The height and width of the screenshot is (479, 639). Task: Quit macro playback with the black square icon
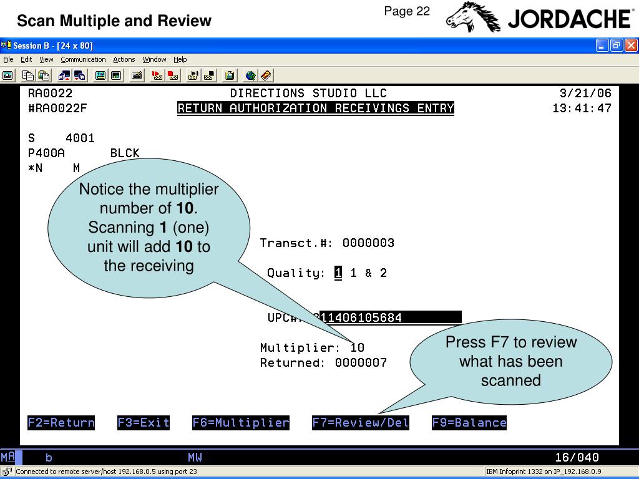209,75
